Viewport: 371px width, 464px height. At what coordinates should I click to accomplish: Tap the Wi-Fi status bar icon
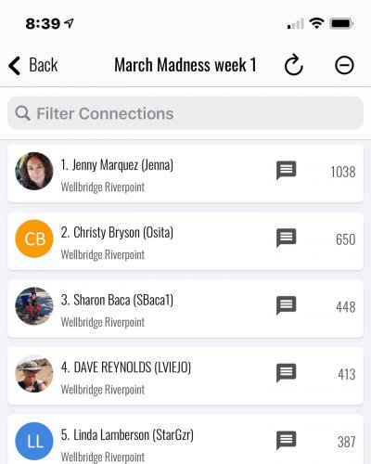[x=316, y=23]
